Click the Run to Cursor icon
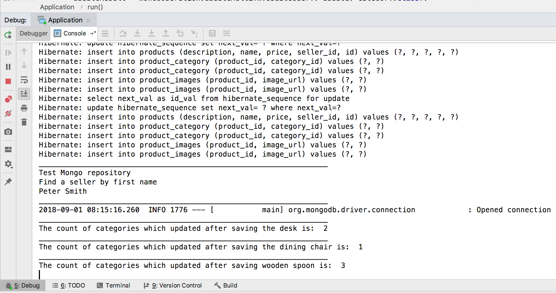This screenshot has width=556, height=293. pyautogui.click(x=195, y=34)
